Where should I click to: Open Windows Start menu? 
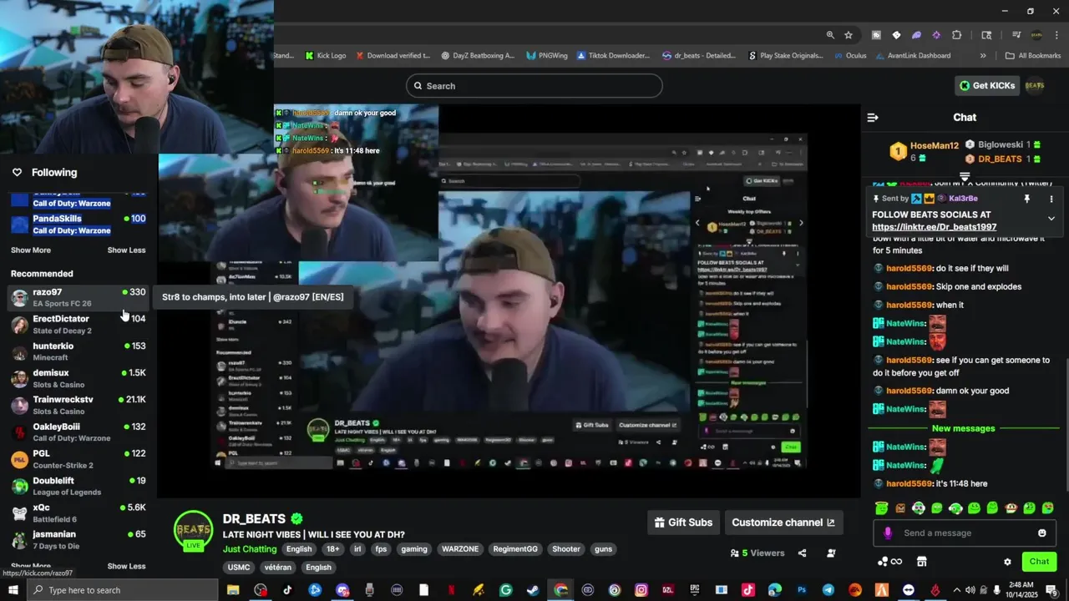pos(13,590)
